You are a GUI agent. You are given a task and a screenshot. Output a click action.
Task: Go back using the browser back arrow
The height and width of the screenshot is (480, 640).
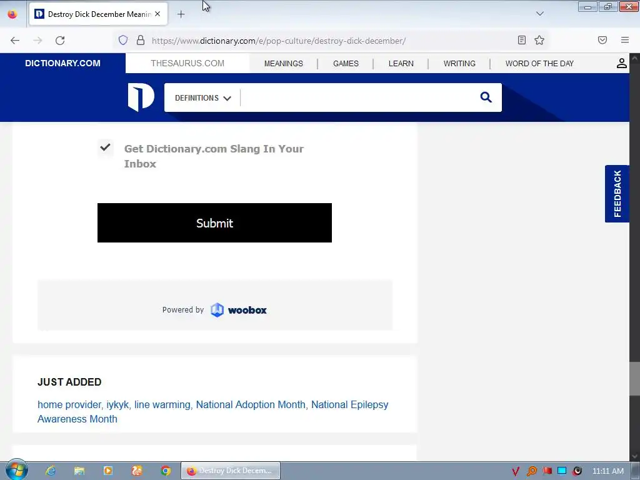tap(15, 41)
